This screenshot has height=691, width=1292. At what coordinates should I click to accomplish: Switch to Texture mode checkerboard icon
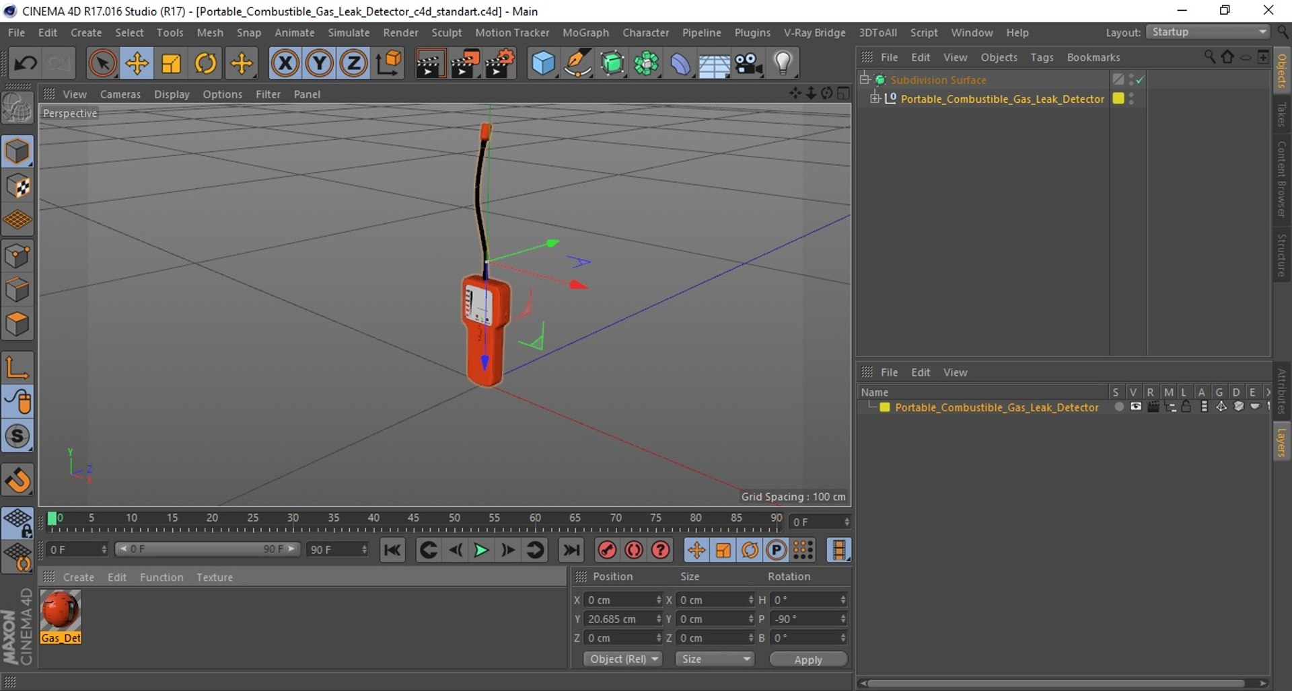[17, 186]
